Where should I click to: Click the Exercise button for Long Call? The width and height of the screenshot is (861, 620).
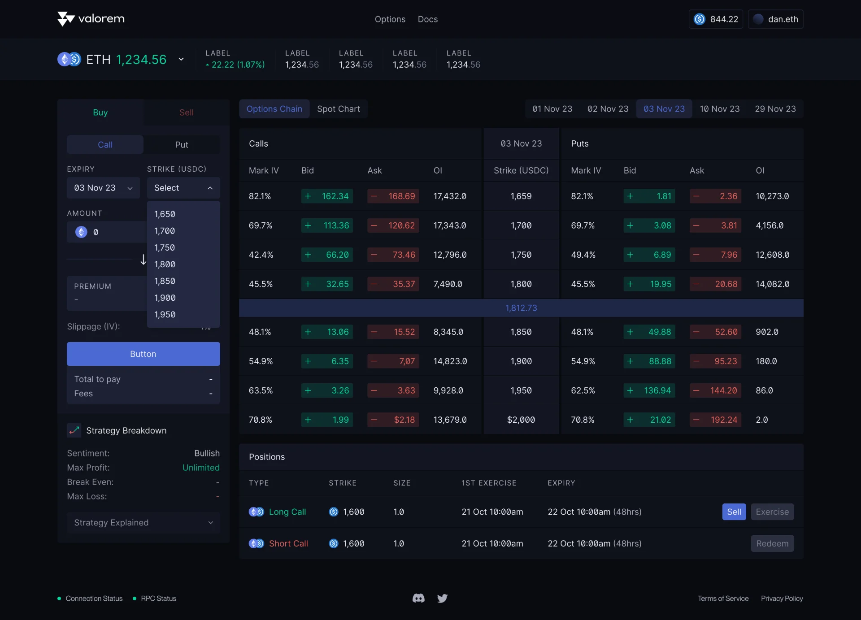[x=772, y=512]
